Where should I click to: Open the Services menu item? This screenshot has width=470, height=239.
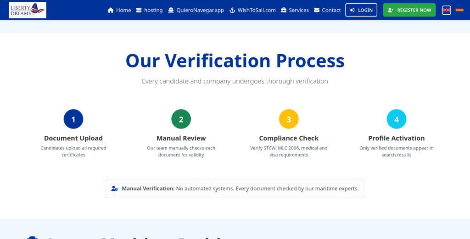[299, 10]
